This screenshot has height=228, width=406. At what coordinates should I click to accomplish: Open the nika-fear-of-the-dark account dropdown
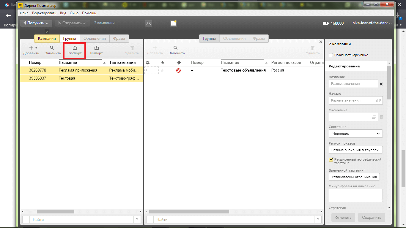(x=372, y=23)
